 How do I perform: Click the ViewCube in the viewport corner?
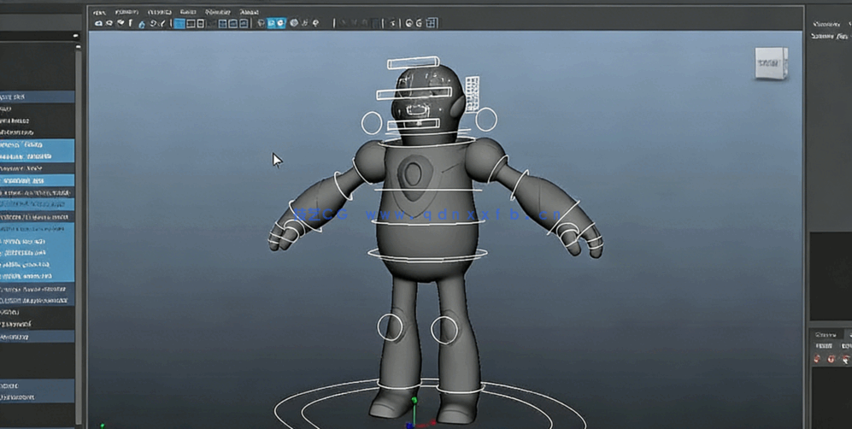[x=770, y=64]
